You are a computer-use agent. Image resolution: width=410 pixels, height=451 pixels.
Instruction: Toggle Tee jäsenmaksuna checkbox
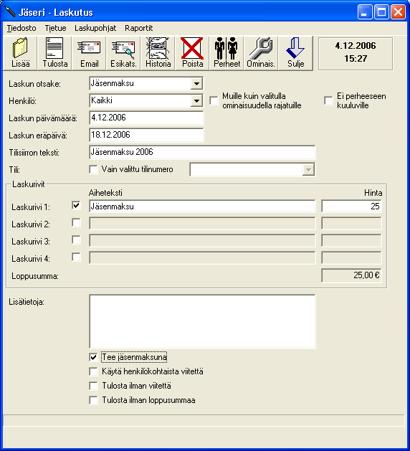93,357
